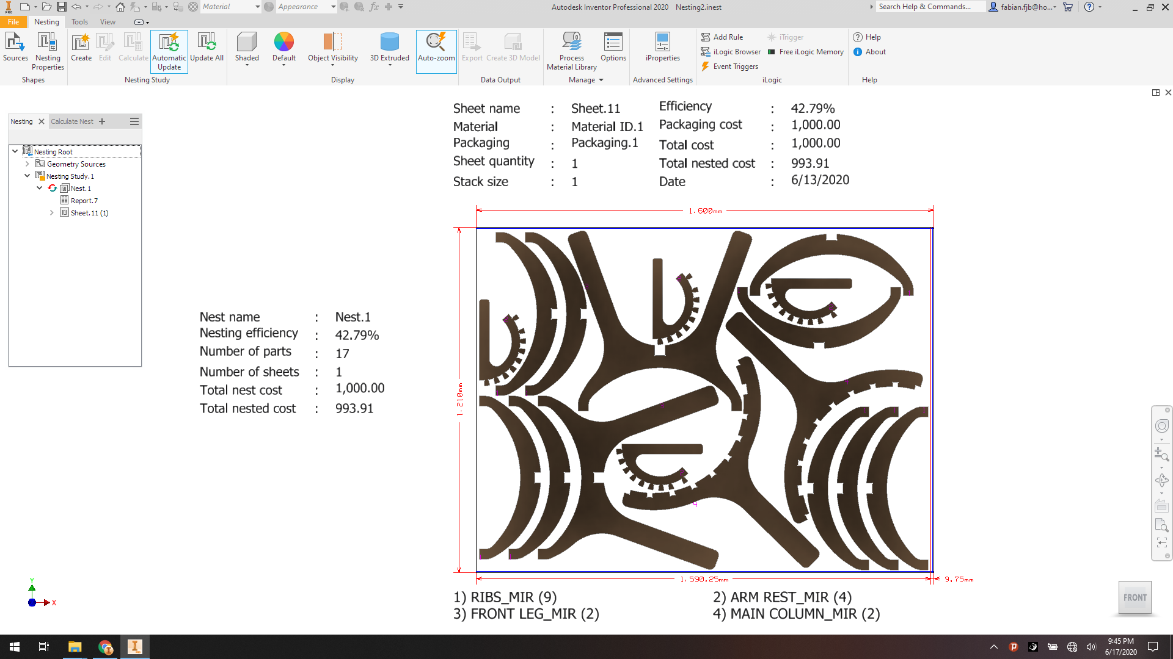Run Update All

(x=206, y=48)
